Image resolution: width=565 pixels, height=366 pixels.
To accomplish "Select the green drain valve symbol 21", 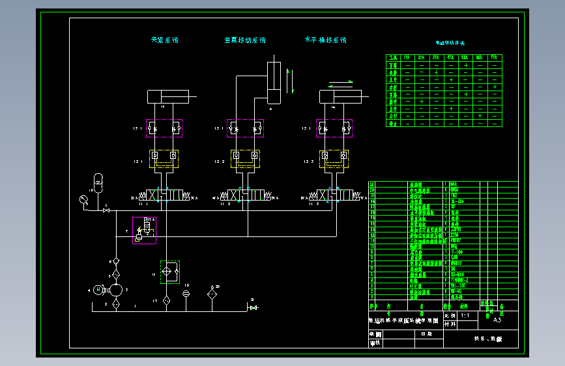I will click(x=254, y=307).
